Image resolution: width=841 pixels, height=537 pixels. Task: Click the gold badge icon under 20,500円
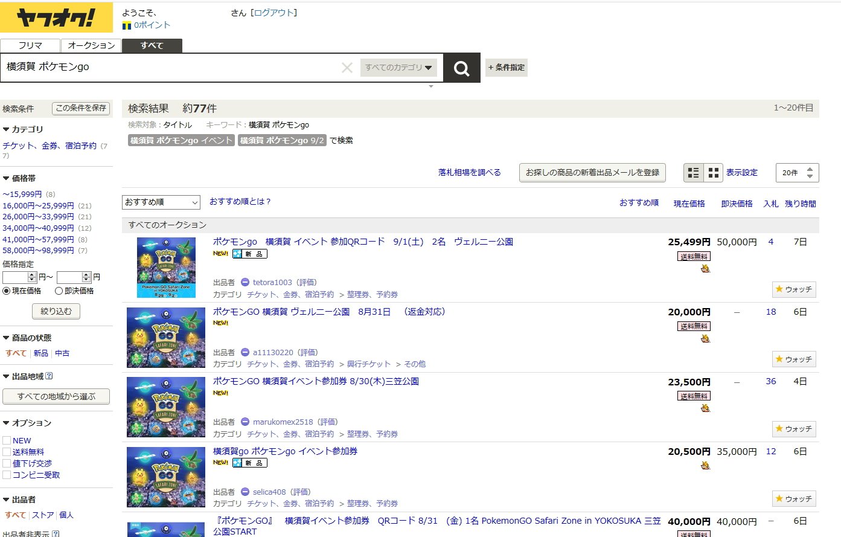[705, 465]
